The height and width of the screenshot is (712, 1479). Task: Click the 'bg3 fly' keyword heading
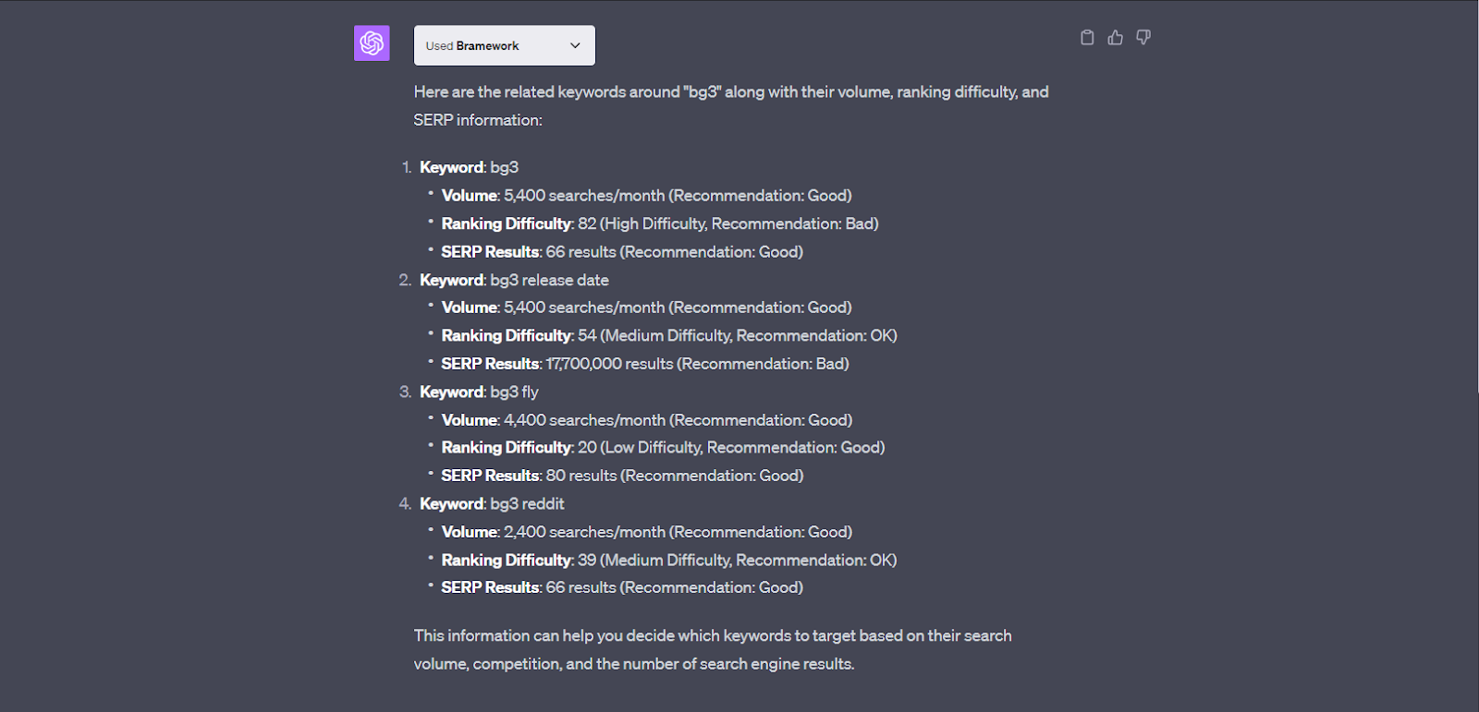click(479, 392)
